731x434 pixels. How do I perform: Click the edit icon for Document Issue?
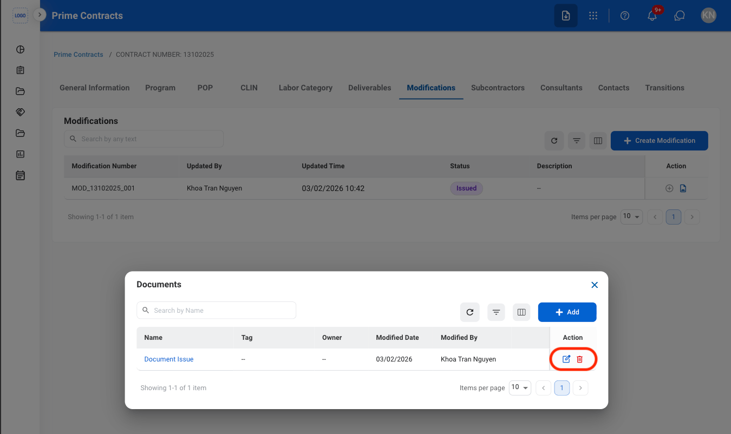click(x=566, y=359)
